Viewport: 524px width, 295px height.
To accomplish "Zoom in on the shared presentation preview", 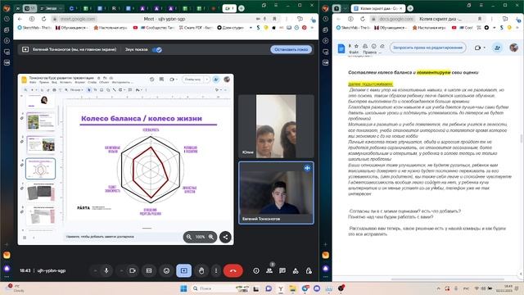I will 211,237.
